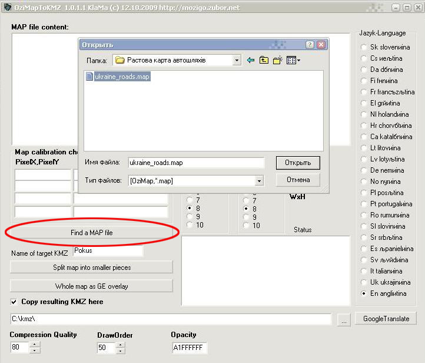
Task: Go up one folder level
Action: tap(264, 60)
